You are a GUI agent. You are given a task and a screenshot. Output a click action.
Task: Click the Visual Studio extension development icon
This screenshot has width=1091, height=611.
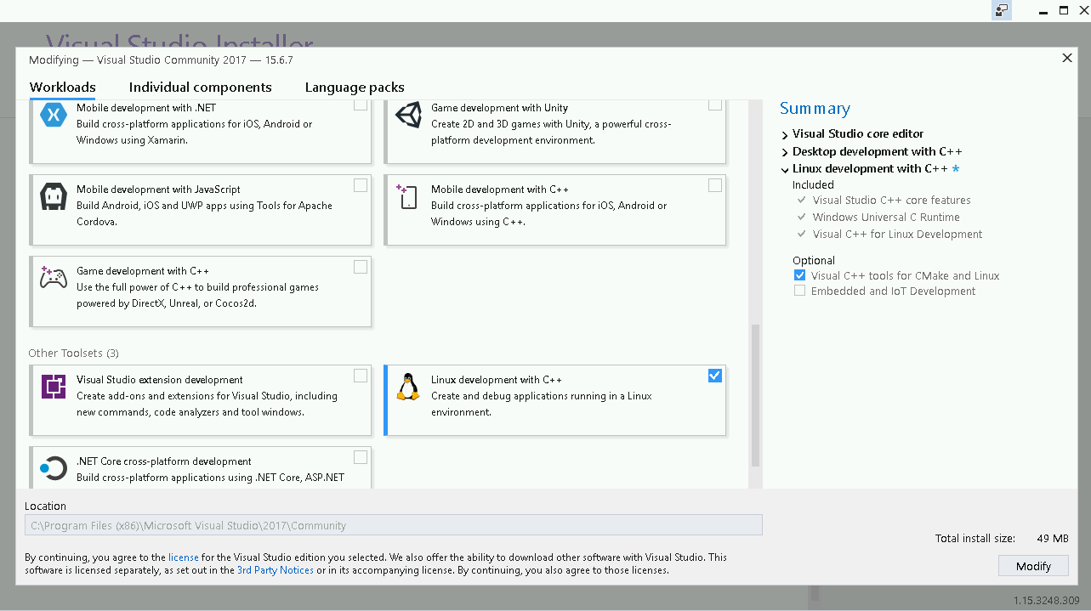tap(54, 387)
